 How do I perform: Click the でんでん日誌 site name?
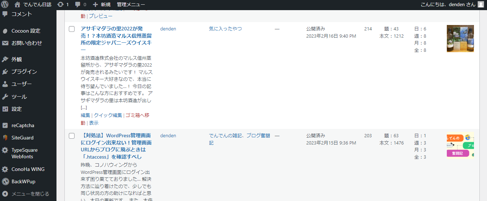37,5
